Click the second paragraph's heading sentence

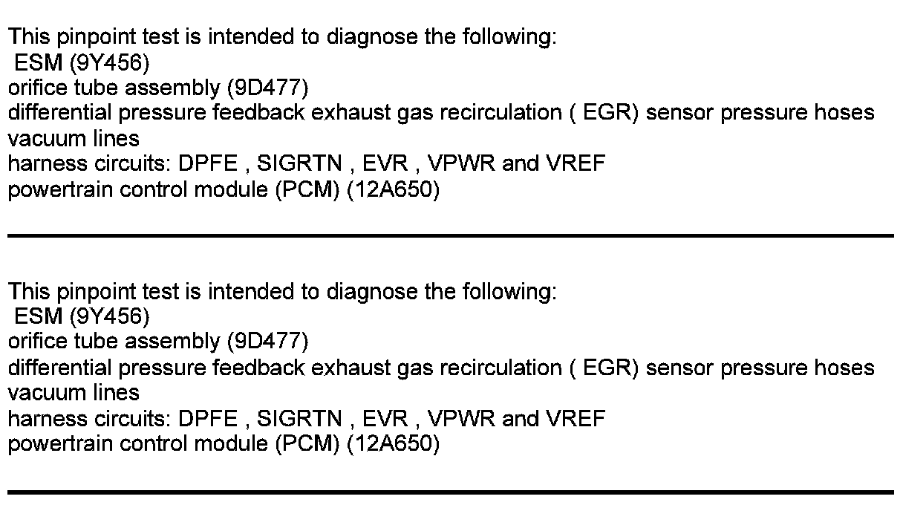point(281,291)
